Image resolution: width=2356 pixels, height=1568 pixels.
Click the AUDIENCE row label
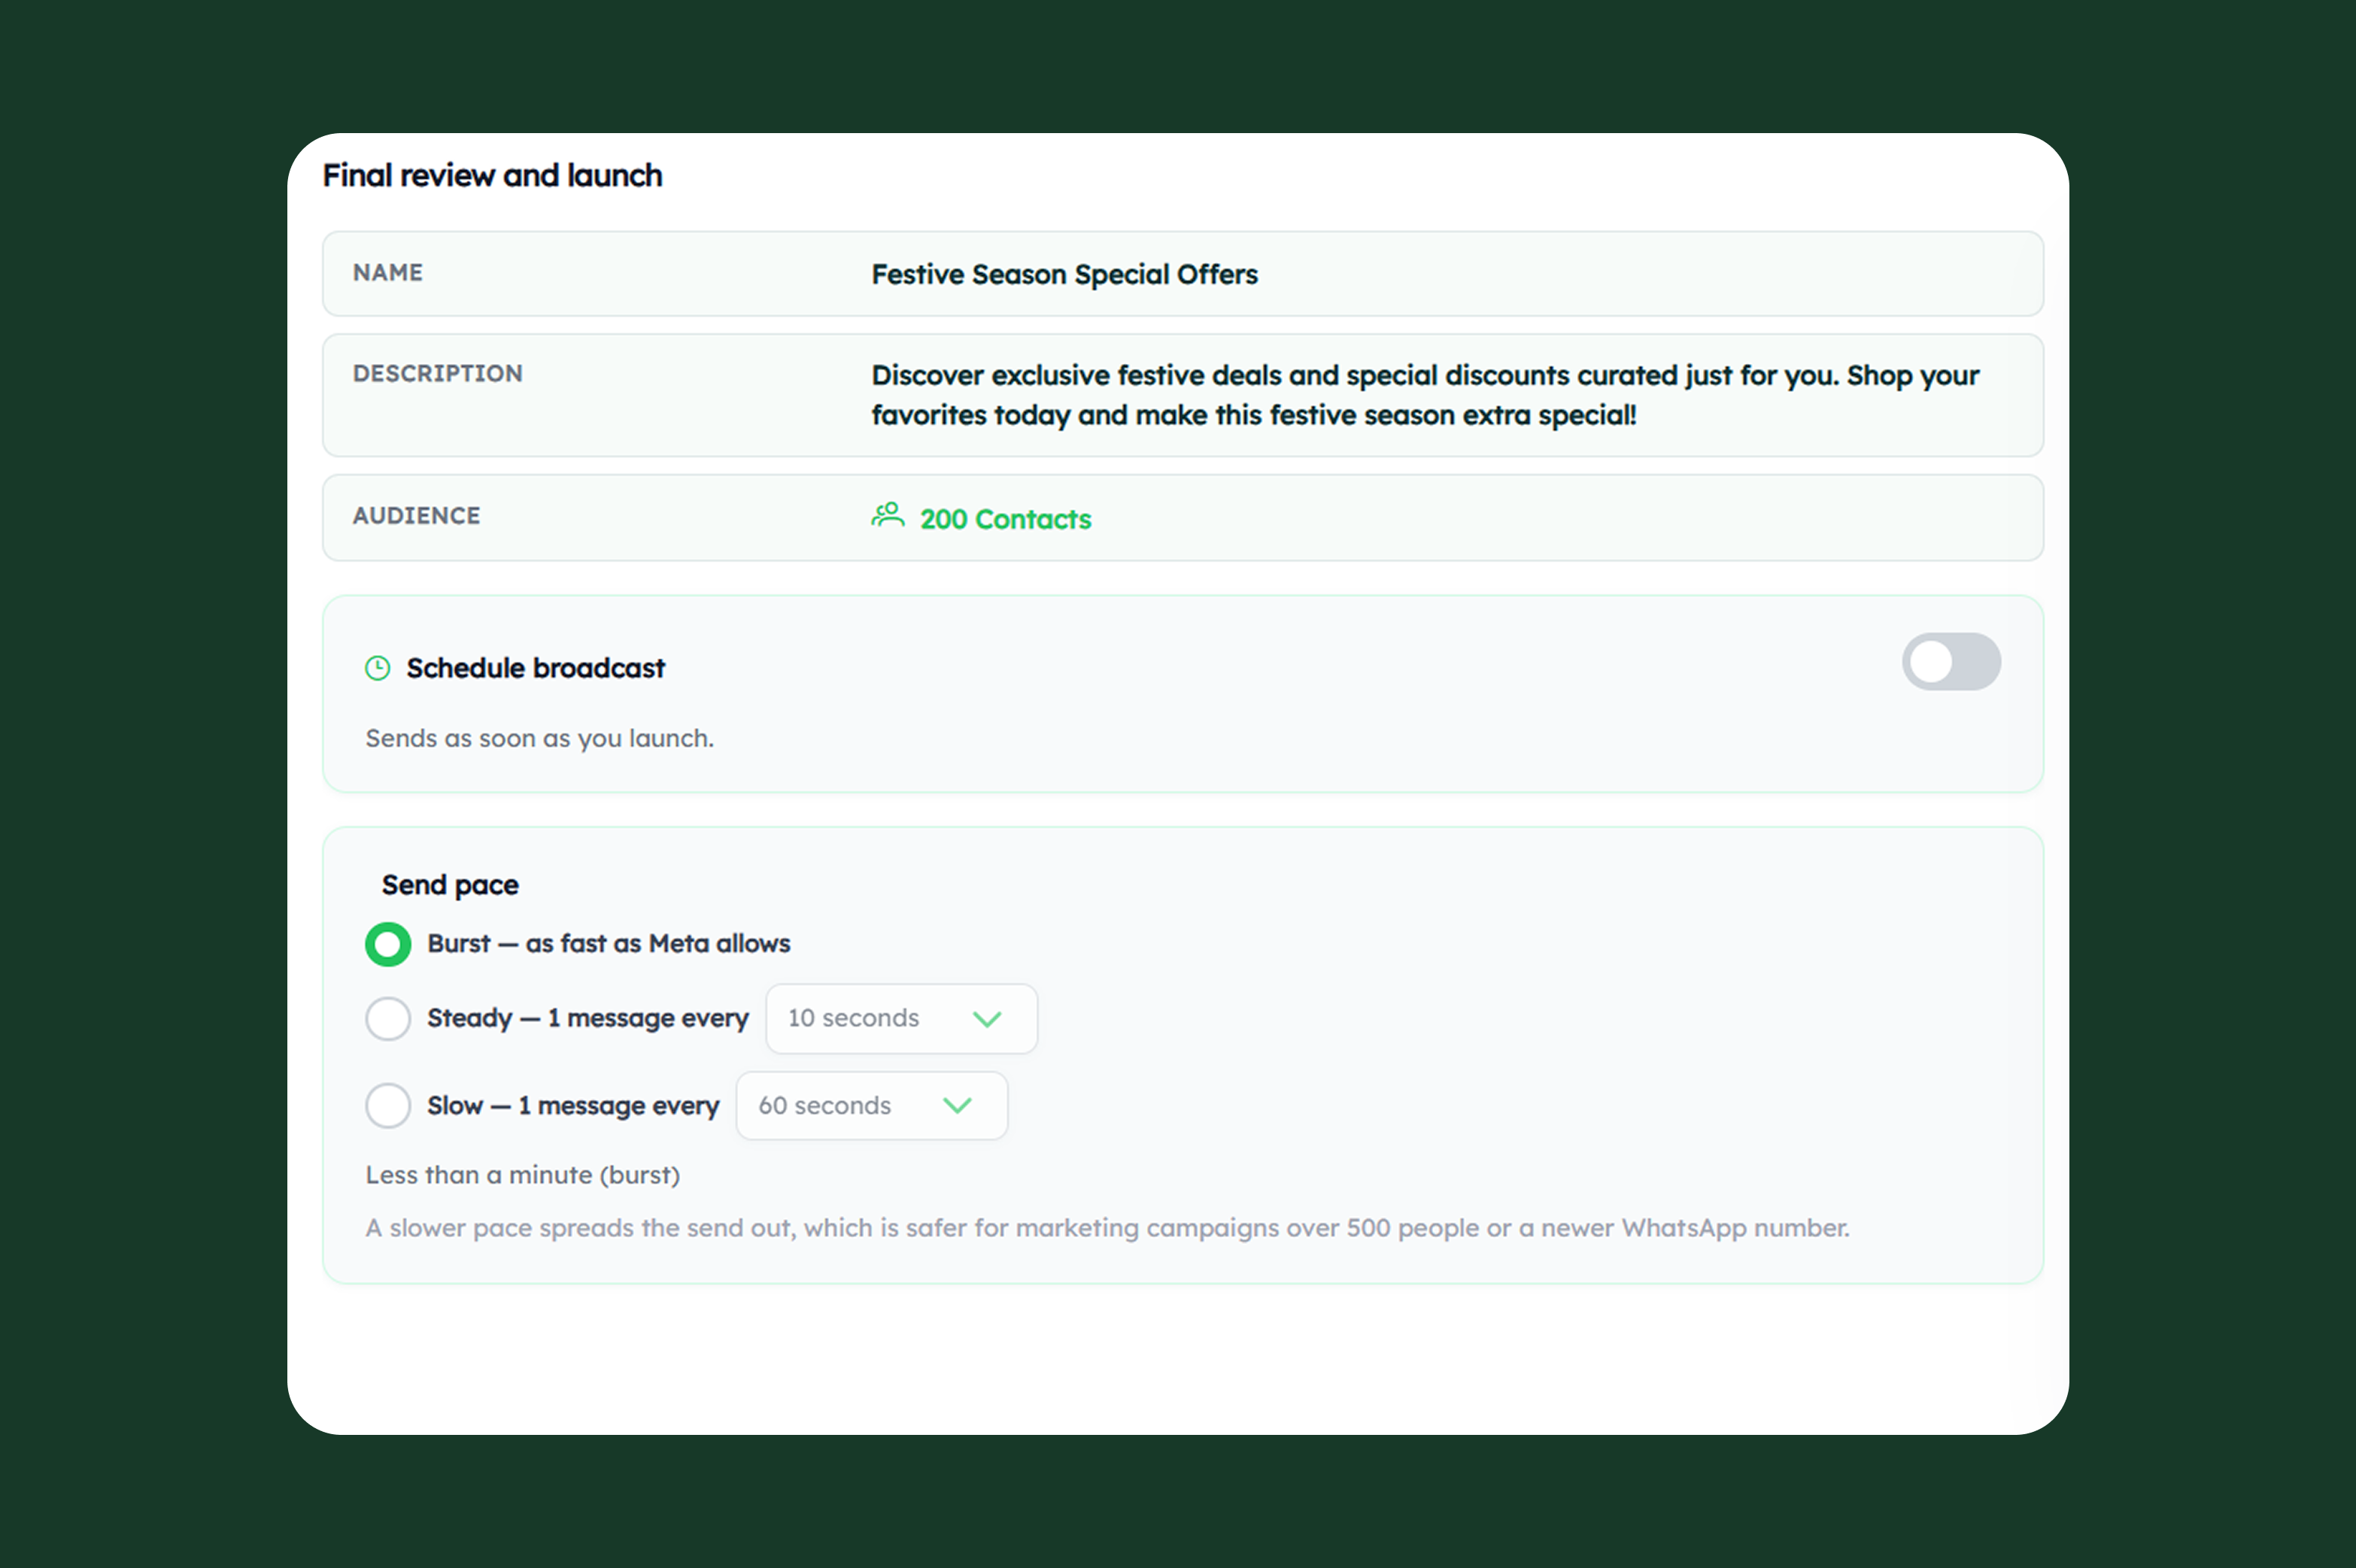click(416, 515)
